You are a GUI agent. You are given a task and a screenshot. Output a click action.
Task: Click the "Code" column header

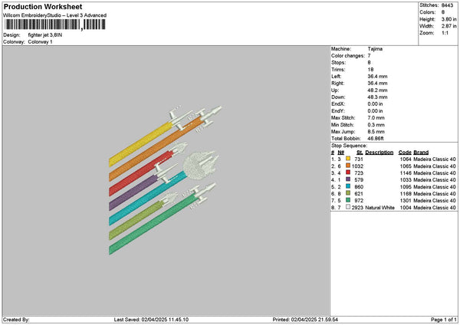click(405, 153)
